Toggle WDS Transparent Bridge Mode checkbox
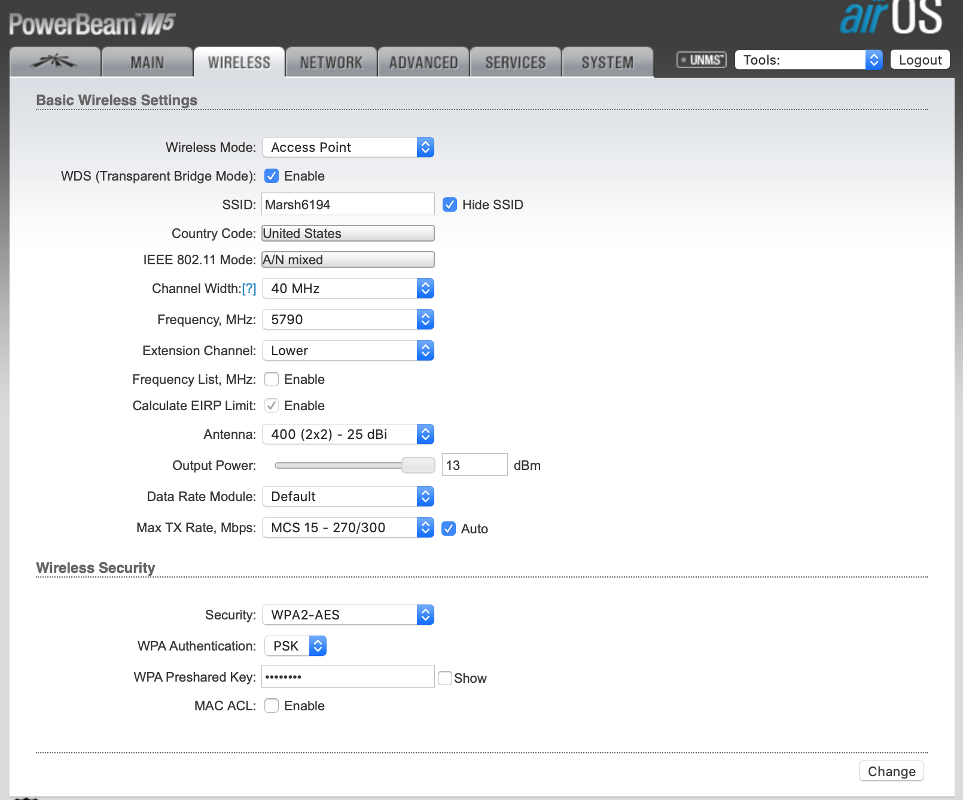 click(x=272, y=176)
